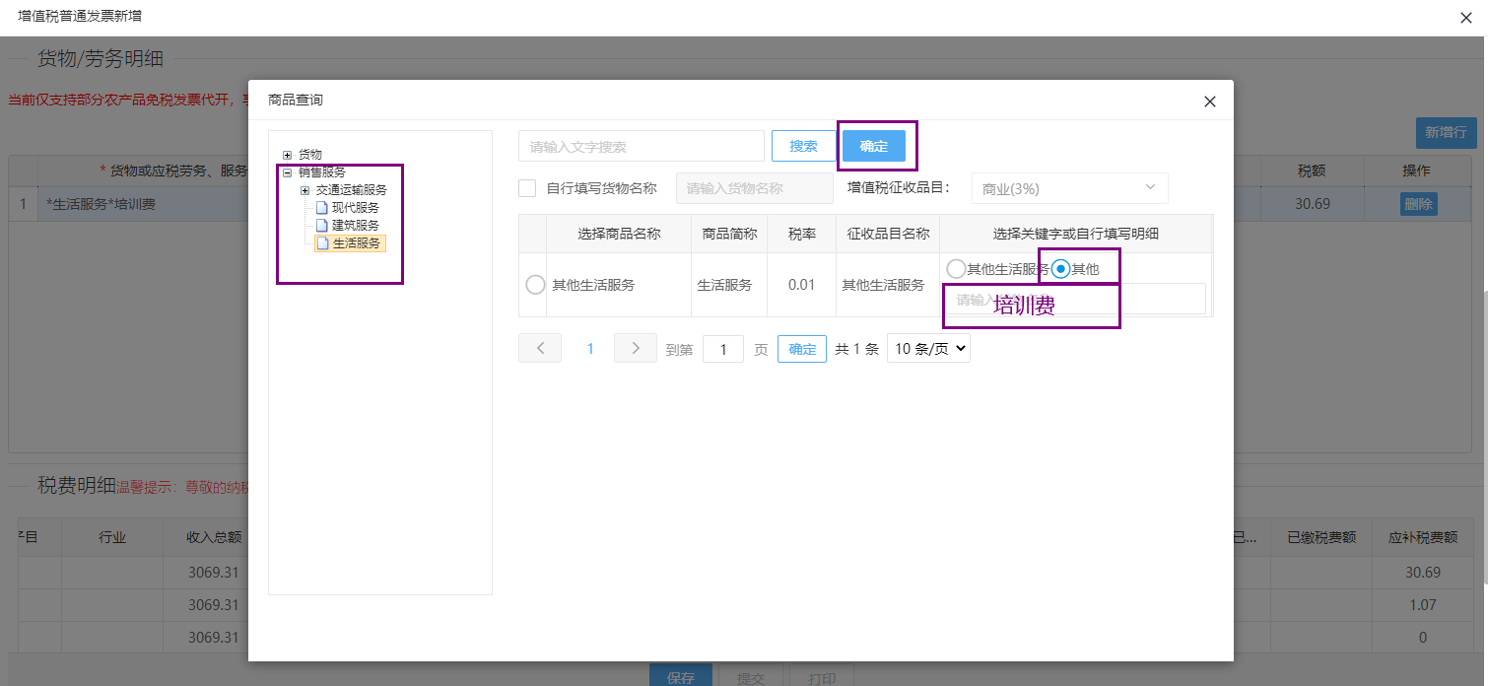Click the 应补税费额 value 1.07
Viewport: 1488px width, 686px height.
1422,604
